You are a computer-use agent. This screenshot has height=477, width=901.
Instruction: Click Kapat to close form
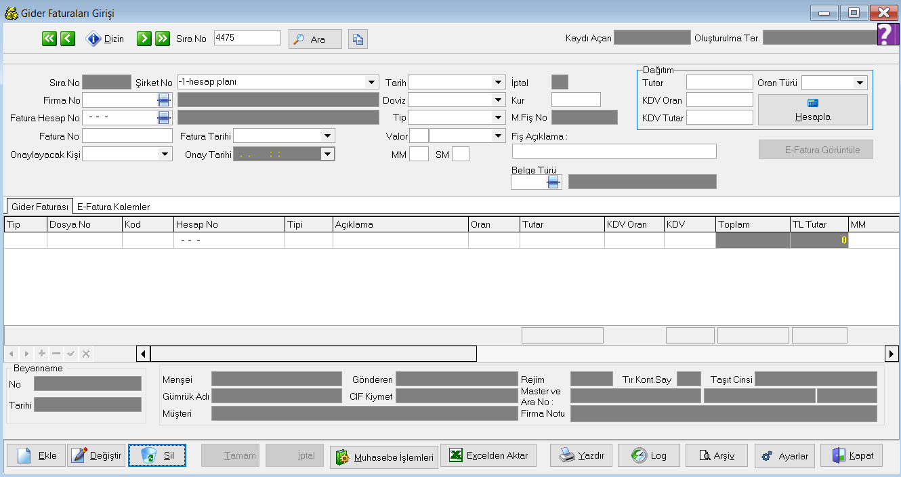point(852,456)
